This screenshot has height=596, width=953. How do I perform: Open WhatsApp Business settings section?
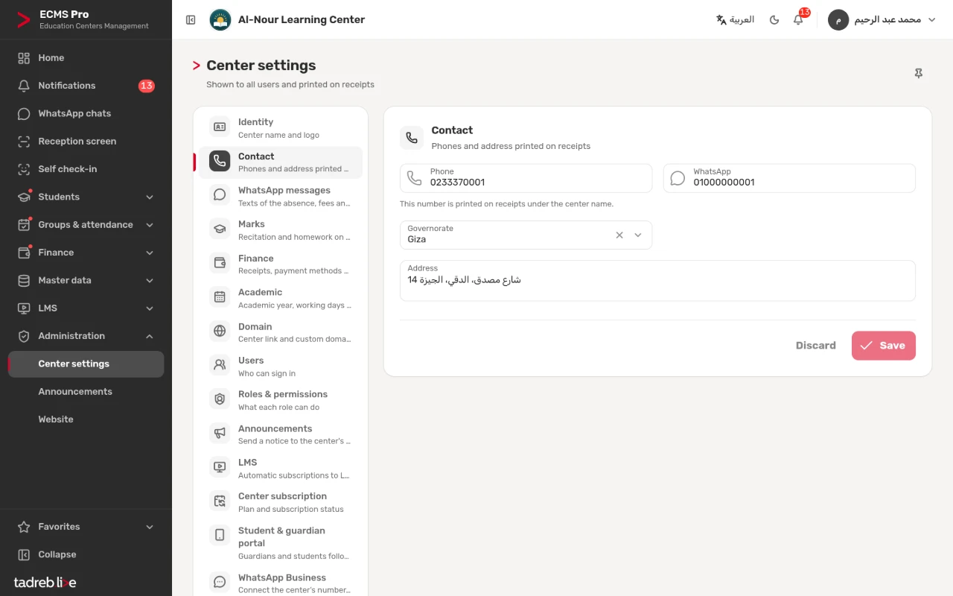pyautogui.click(x=281, y=583)
